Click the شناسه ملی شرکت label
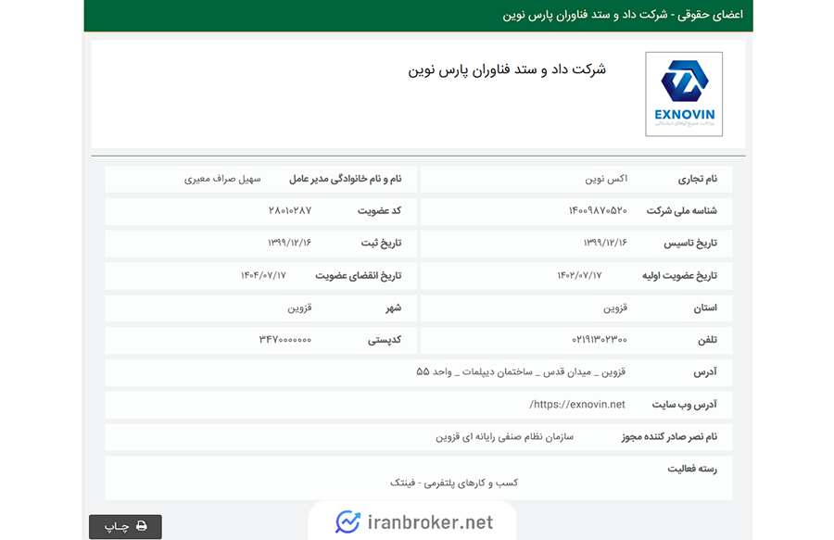This screenshot has width=834, height=540. (681, 211)
